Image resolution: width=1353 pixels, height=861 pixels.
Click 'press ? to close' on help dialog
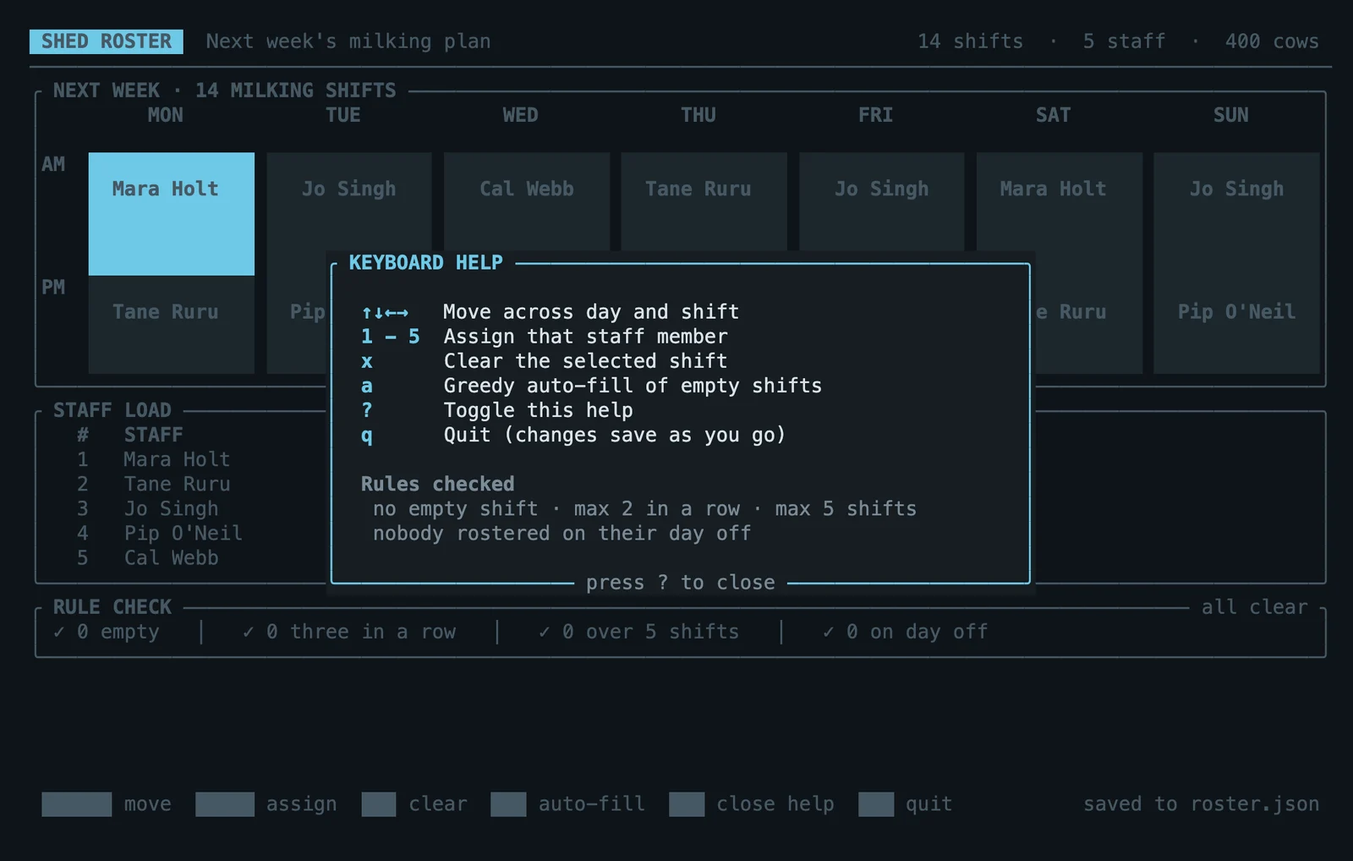click(x=681, y=583)
